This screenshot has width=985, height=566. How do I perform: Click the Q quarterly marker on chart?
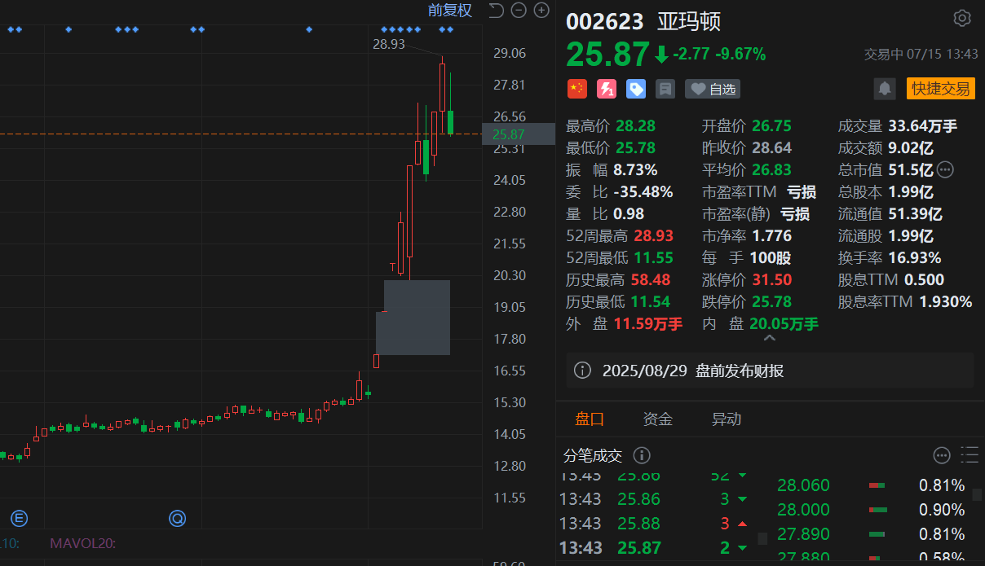(177, 518)
